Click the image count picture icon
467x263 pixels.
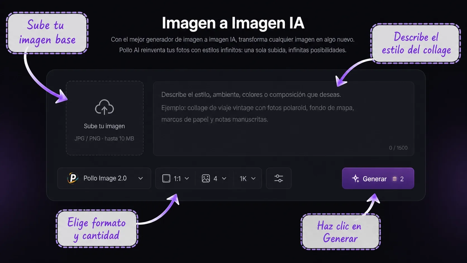[x=206, y=178]
